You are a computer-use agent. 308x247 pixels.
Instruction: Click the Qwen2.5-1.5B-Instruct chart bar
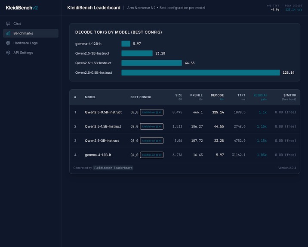pyautogui.click(x=152, y=63)
